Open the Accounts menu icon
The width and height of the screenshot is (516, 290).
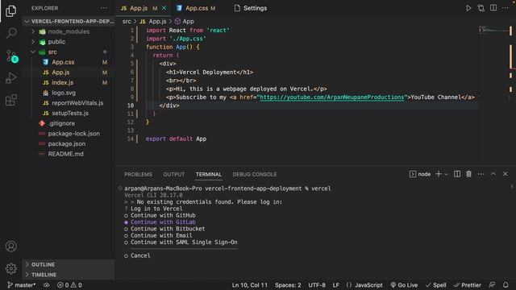[x=10, y=246]
